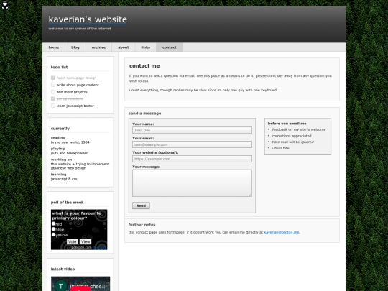Open the archive tab
Viewport: 388px width, 291px height.
(x=98, y=47)
